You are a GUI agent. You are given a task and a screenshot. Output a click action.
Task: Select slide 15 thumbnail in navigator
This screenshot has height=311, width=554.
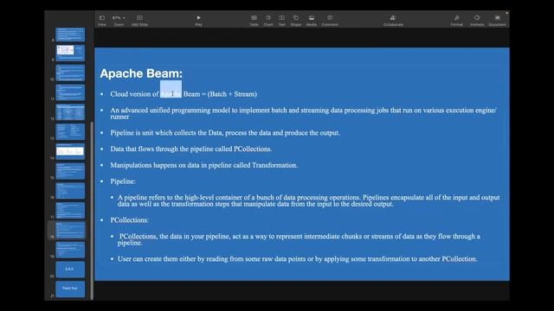tap(70, 171)
